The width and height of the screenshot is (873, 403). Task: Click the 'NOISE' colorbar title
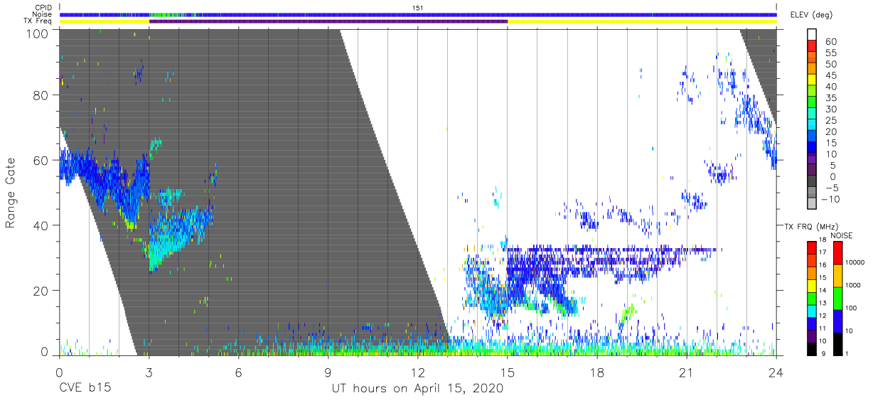click(842, 235)
